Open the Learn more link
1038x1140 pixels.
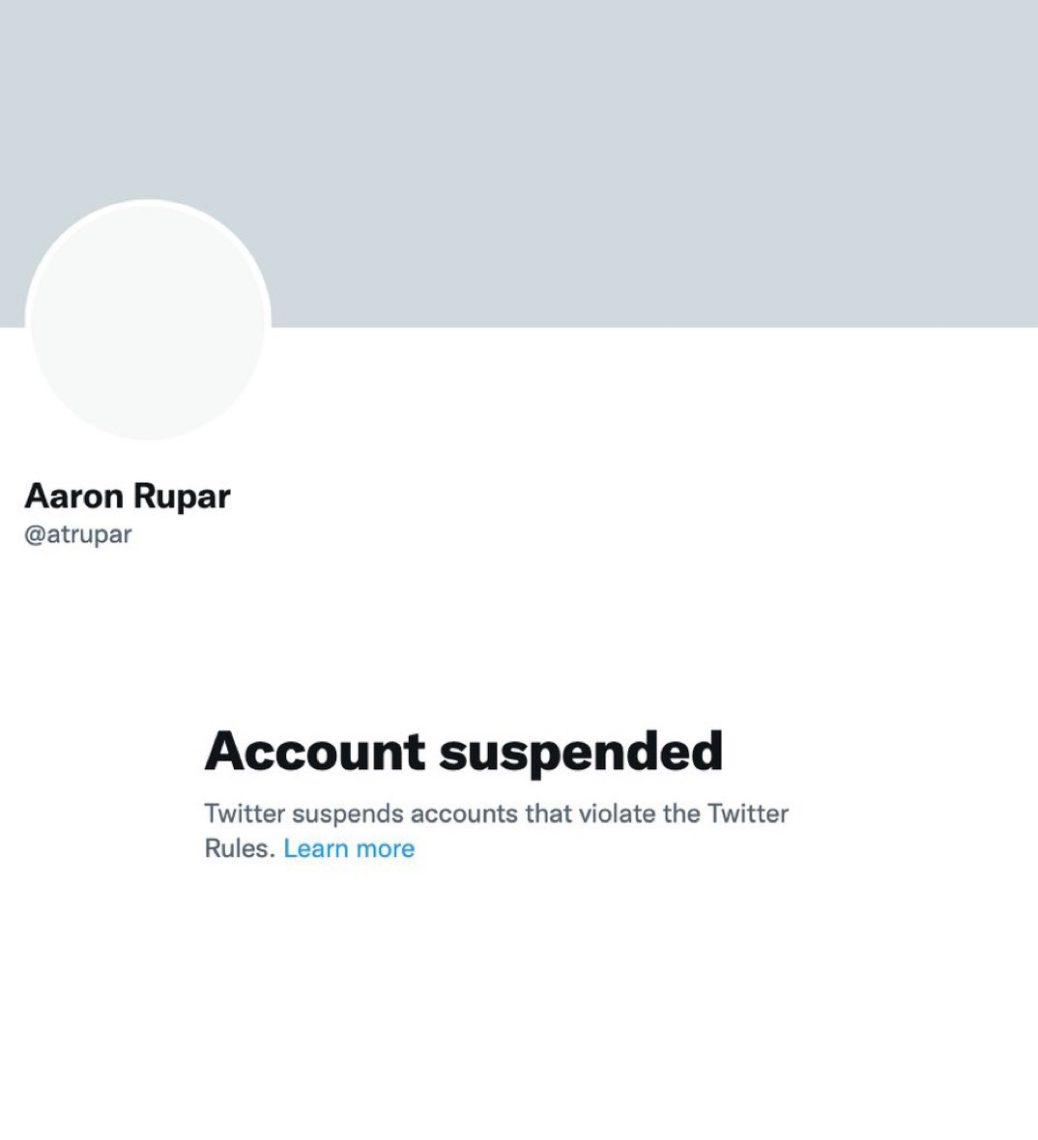pyautogui.click(x=349, y=847)
